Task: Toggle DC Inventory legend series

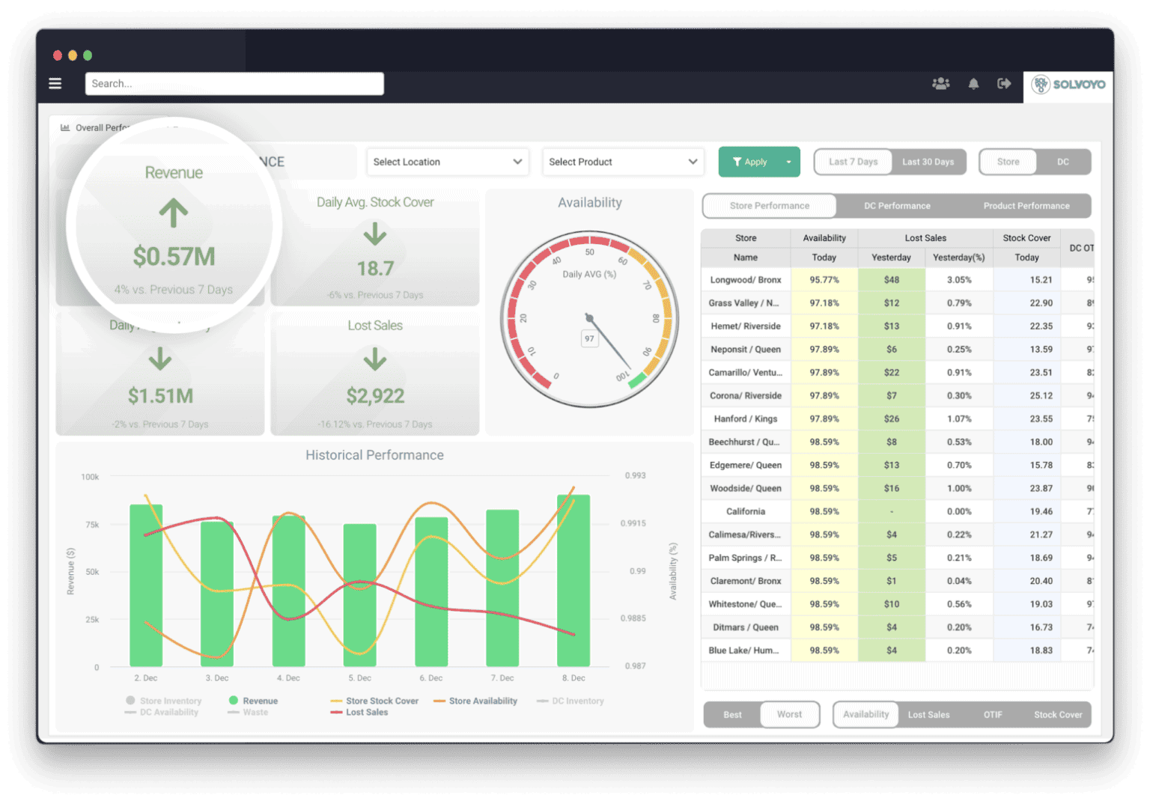Action: [571, 701]
